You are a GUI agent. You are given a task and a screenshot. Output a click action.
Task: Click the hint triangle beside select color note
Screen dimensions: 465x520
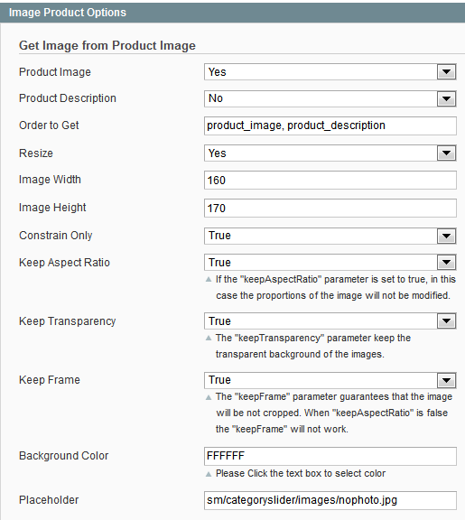(209, 474)
